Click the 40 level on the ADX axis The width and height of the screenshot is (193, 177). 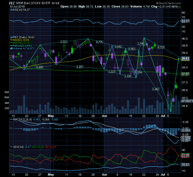point(183,150)
